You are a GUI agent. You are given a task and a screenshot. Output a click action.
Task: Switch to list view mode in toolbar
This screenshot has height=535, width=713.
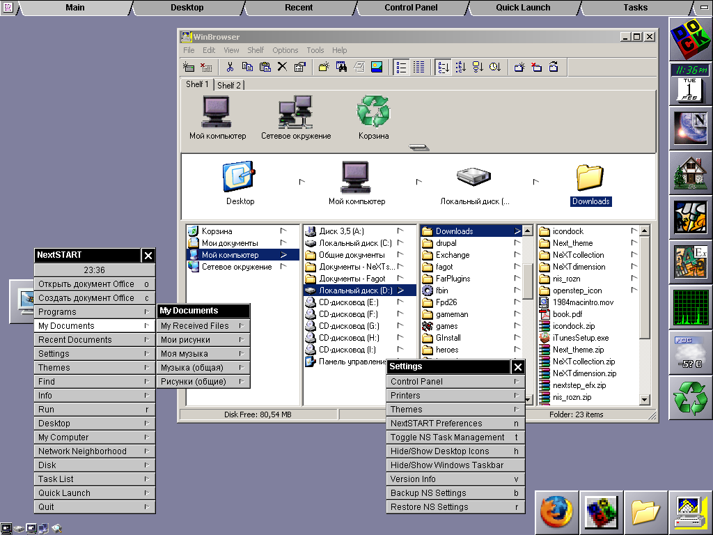[401, 68]
